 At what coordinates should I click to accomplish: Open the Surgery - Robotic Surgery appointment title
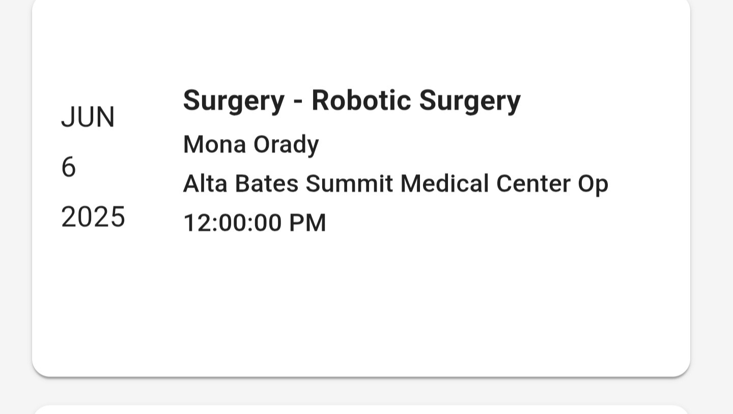point(351,100)
